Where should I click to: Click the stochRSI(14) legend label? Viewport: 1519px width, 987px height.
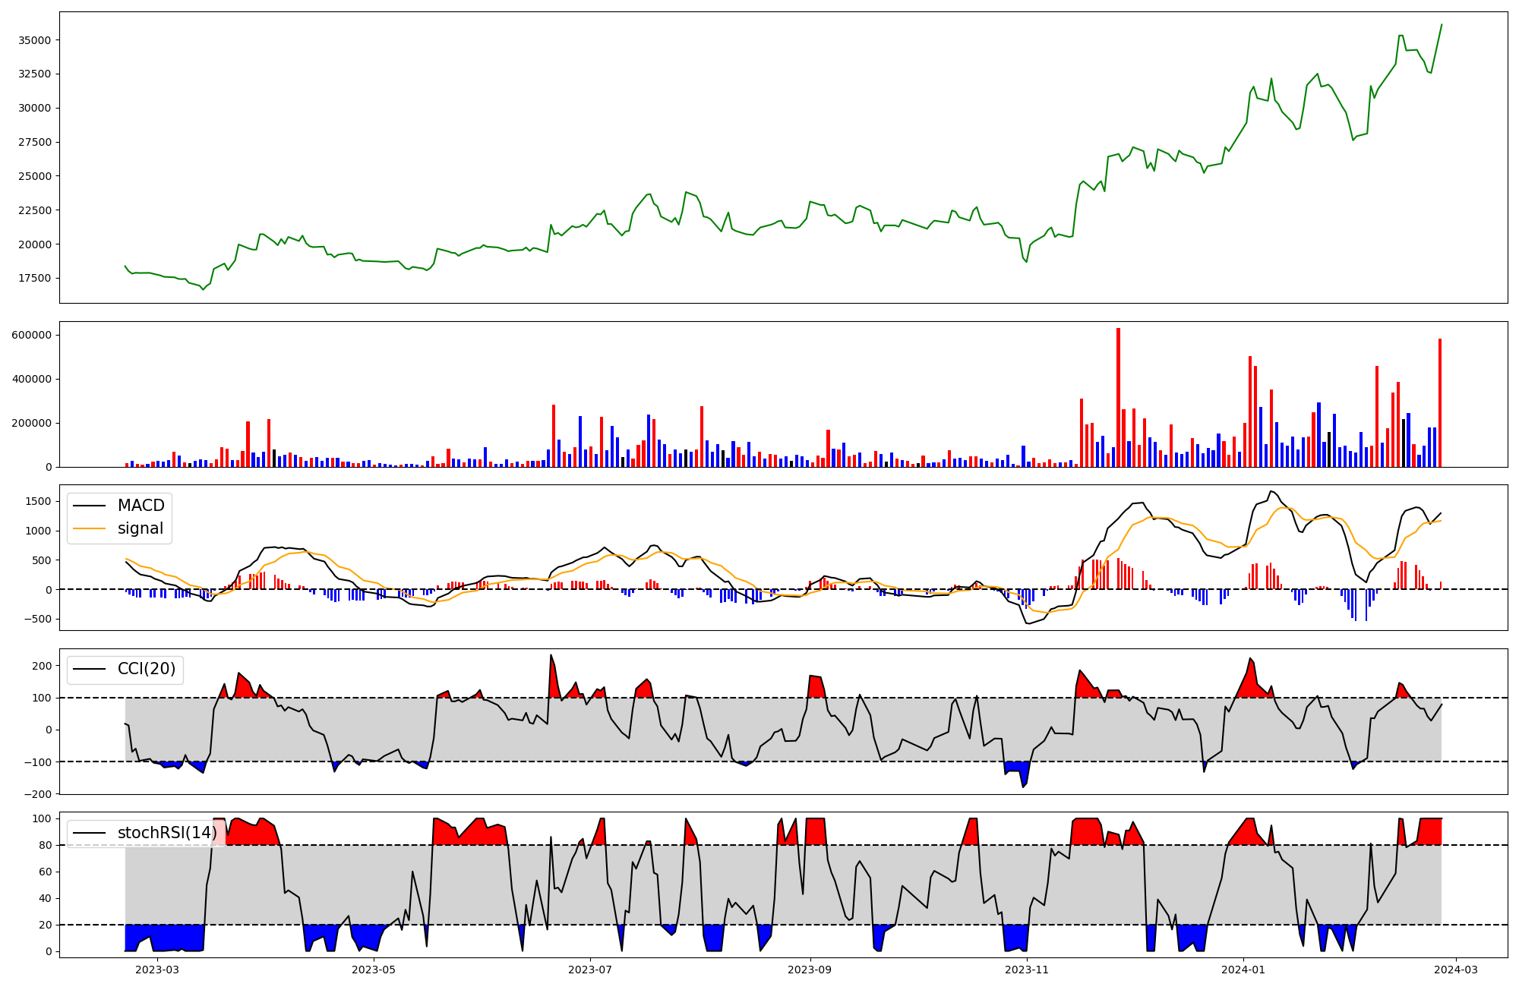[x=167, y=833]
